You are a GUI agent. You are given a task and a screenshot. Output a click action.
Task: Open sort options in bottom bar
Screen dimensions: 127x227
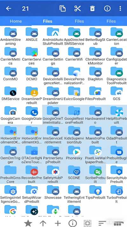pos(102,223)
